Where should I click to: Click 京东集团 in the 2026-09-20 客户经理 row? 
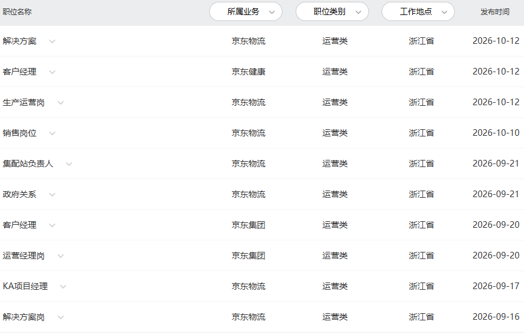pos(249,225)
